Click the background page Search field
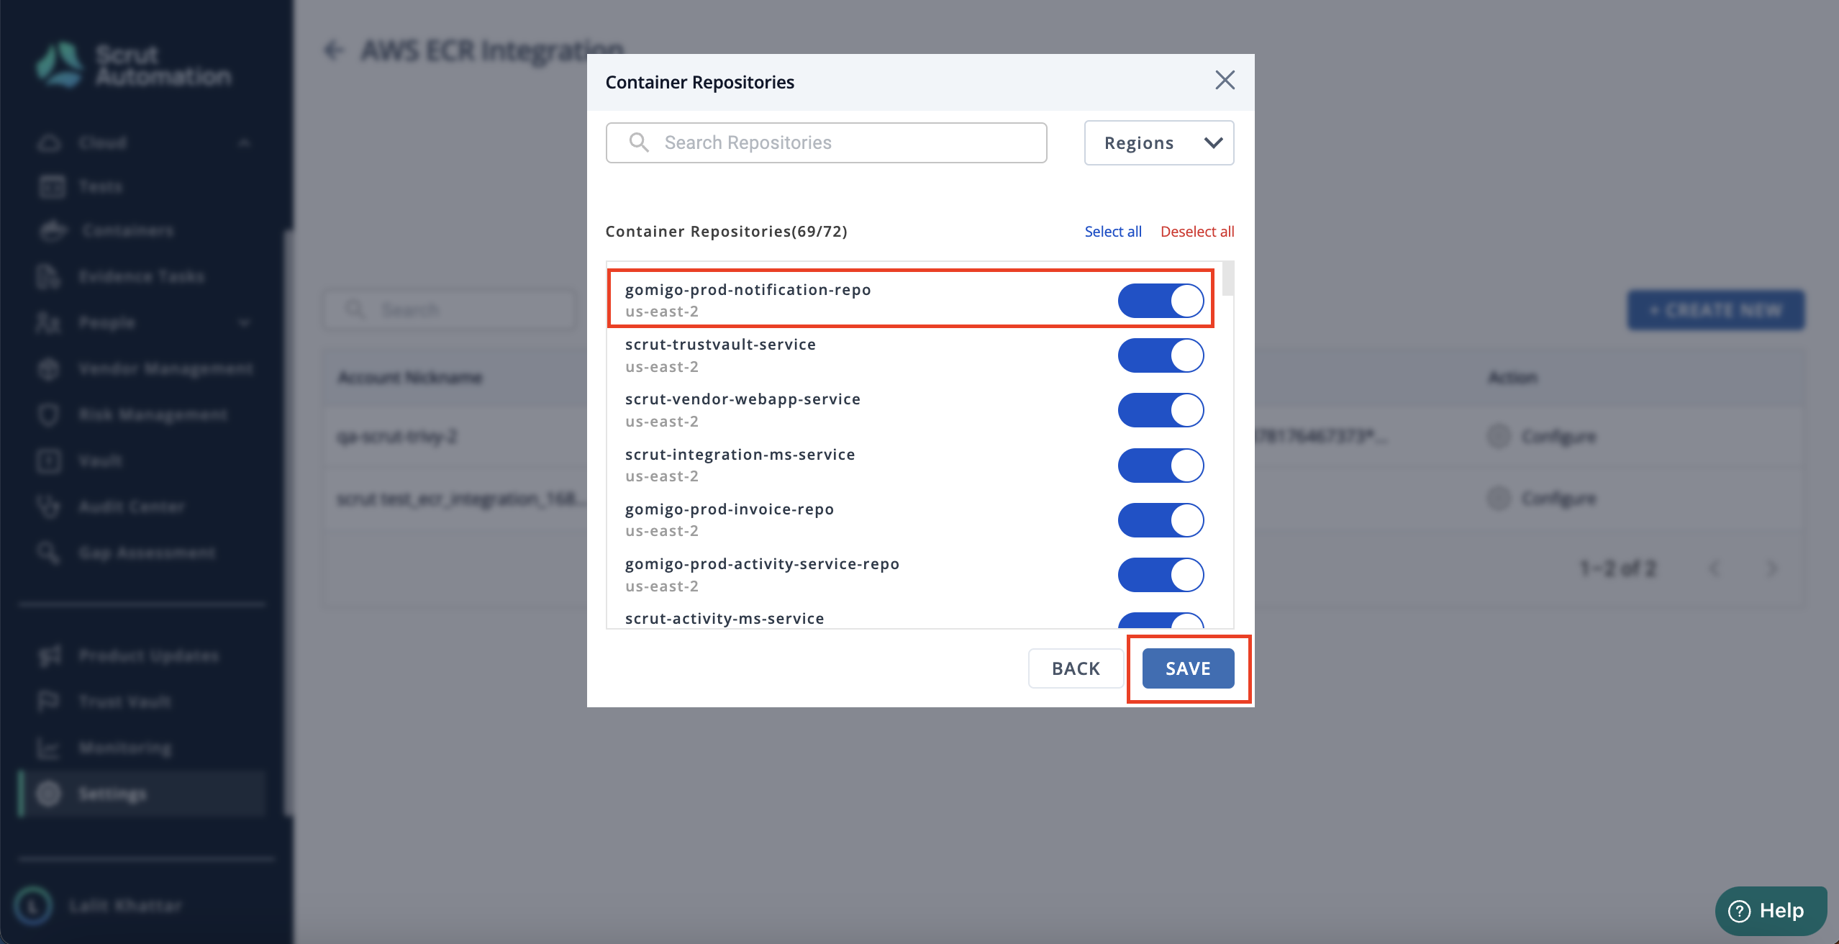This screenshot has width=1839, height=944. 449,310
